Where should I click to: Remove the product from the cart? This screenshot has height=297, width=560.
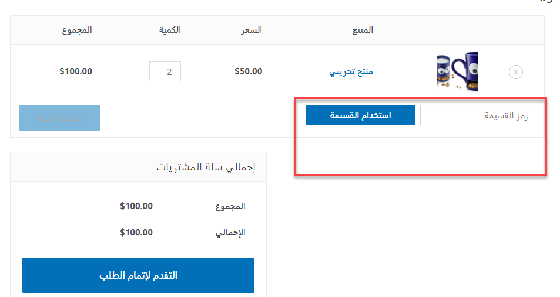515,72
